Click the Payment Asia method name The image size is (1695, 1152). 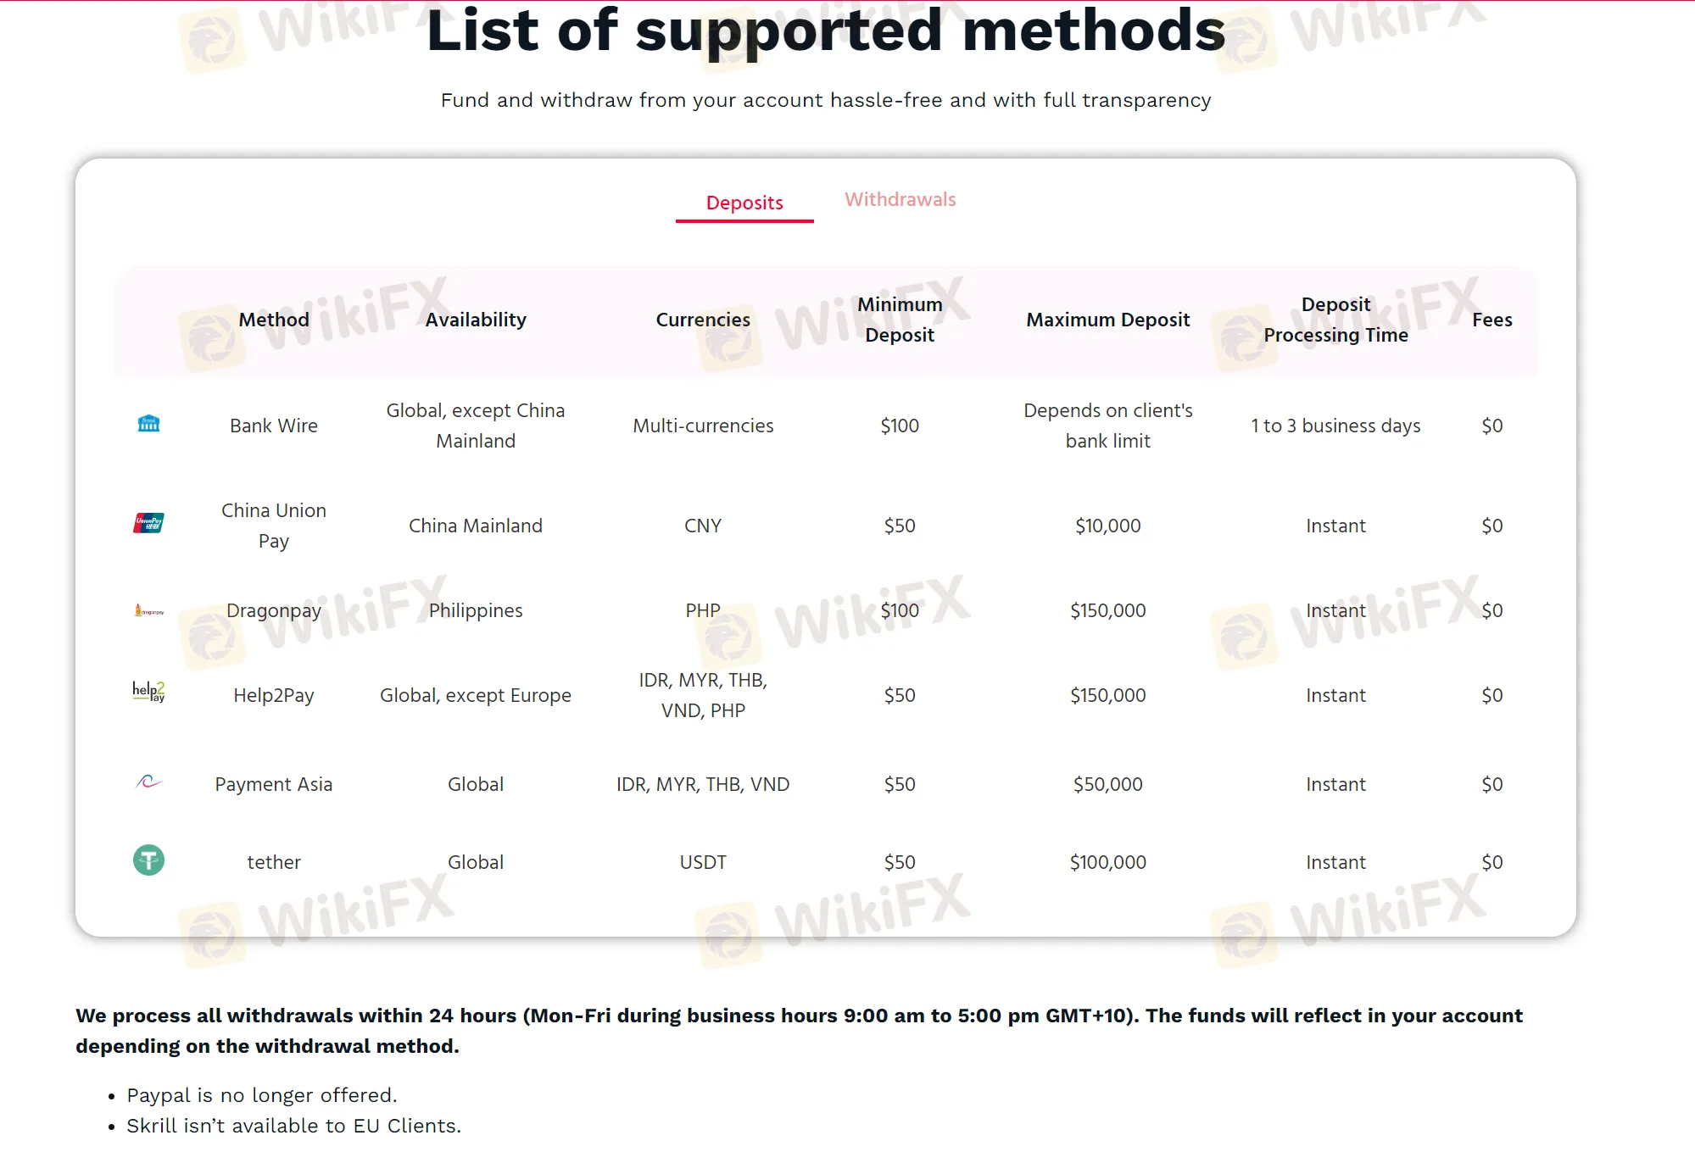pos(274,784)
